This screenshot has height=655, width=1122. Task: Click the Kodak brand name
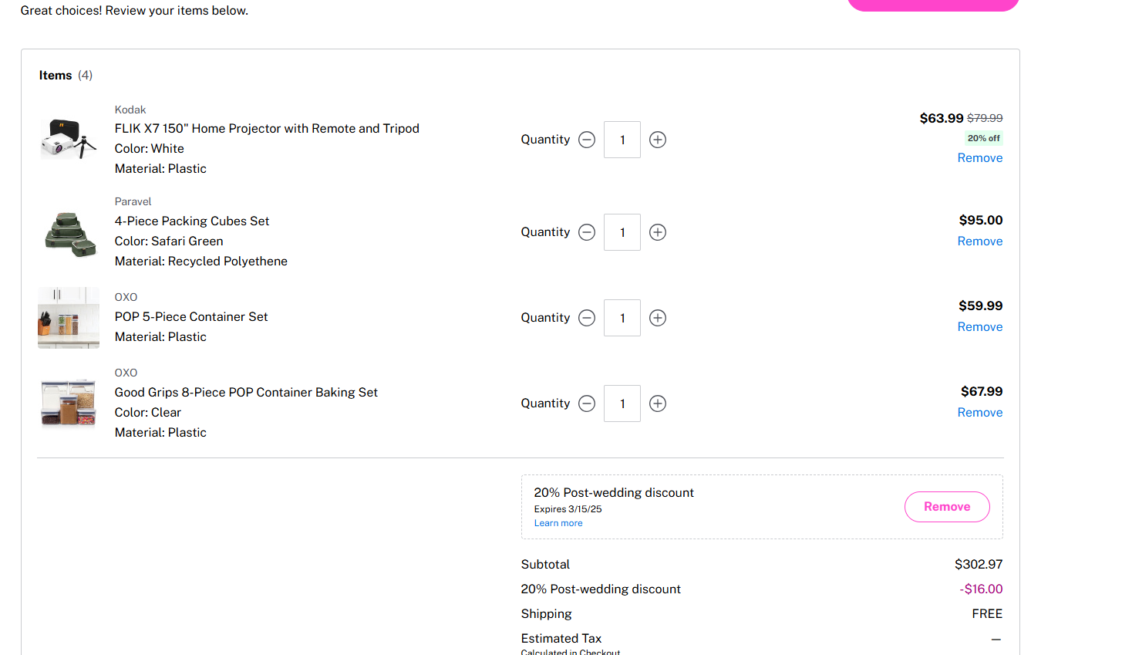tap(130, 110)
